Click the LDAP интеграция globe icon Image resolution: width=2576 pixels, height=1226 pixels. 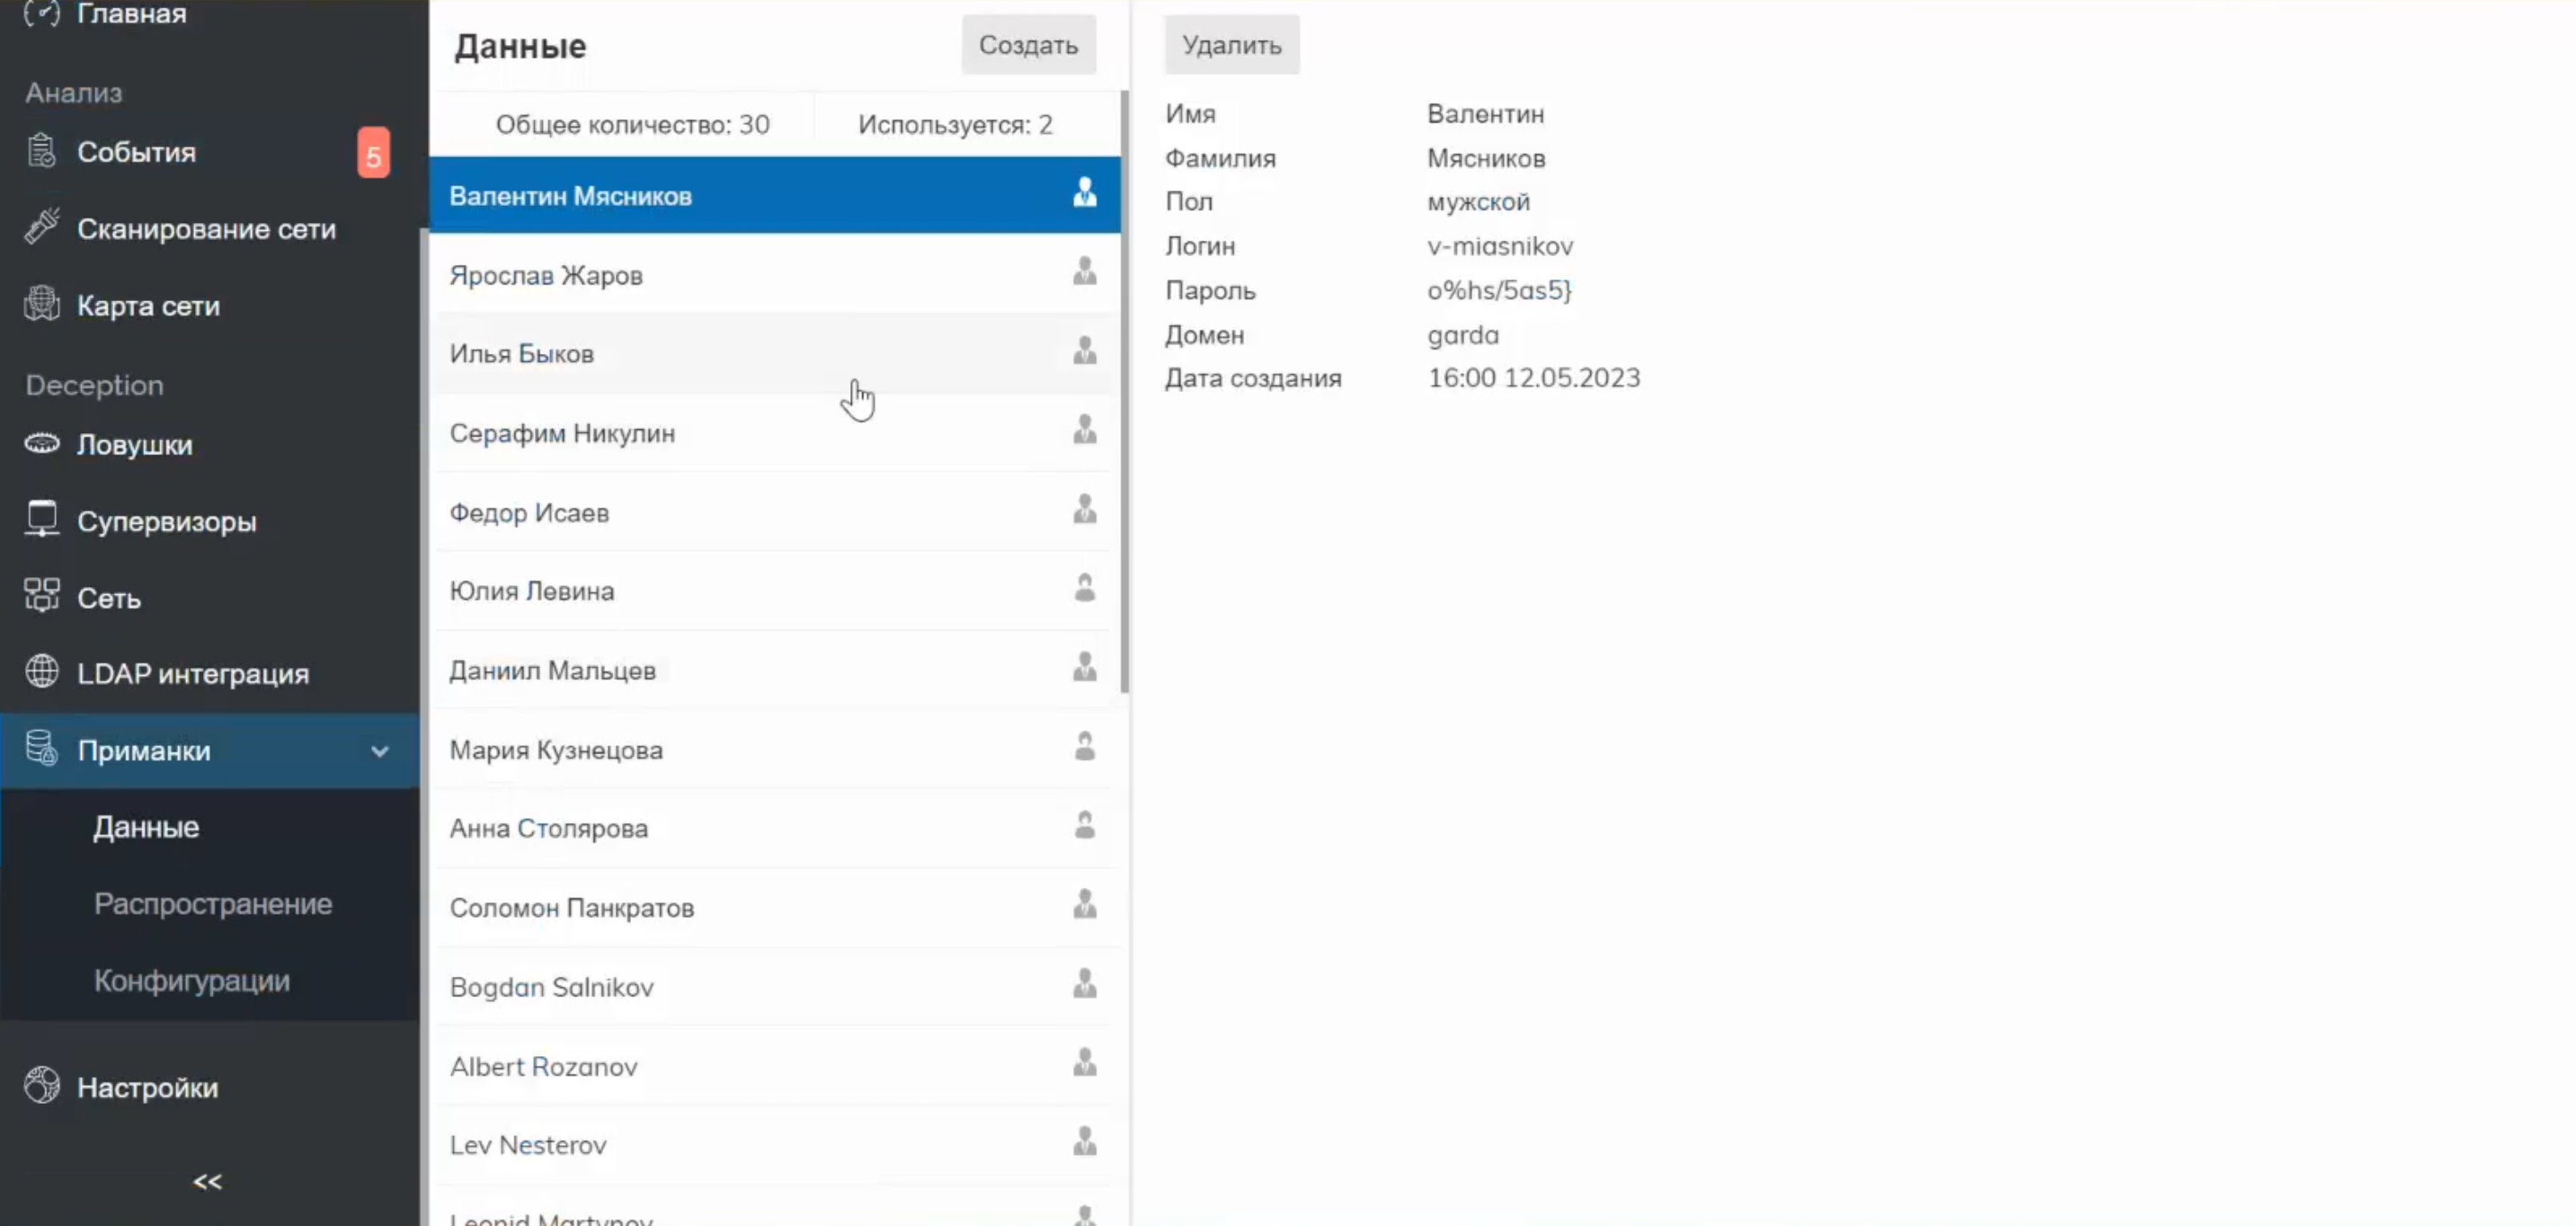pos(41,672)
